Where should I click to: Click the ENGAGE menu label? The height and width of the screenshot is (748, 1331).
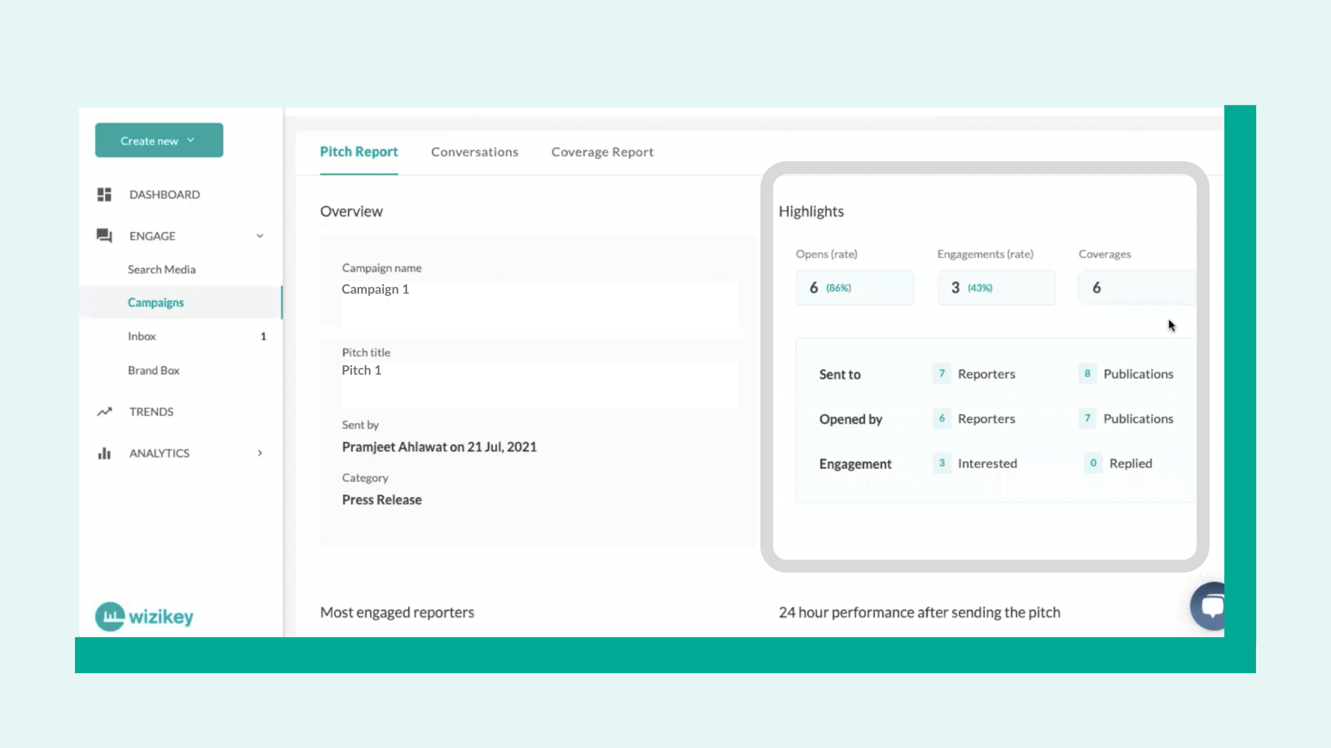(x=153, y=236)
